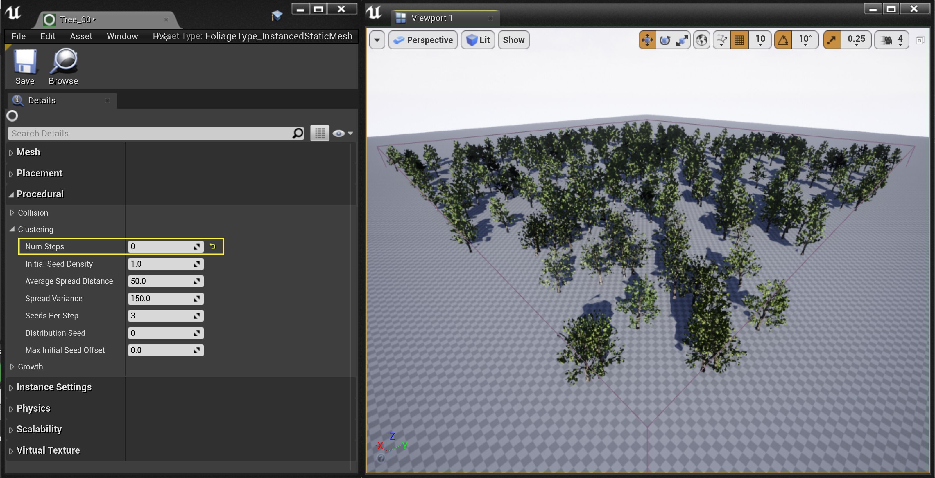This screenshot has height=478, width=935.
Task: Reset Num Steps with yellow arrow
Action: (213, 247)
